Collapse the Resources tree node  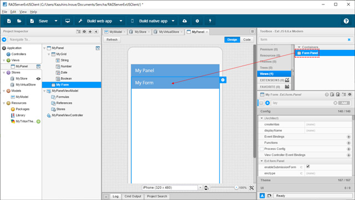[x=4, y=103]
